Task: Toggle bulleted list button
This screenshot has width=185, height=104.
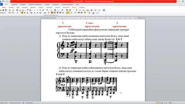Action: point(71,13)
